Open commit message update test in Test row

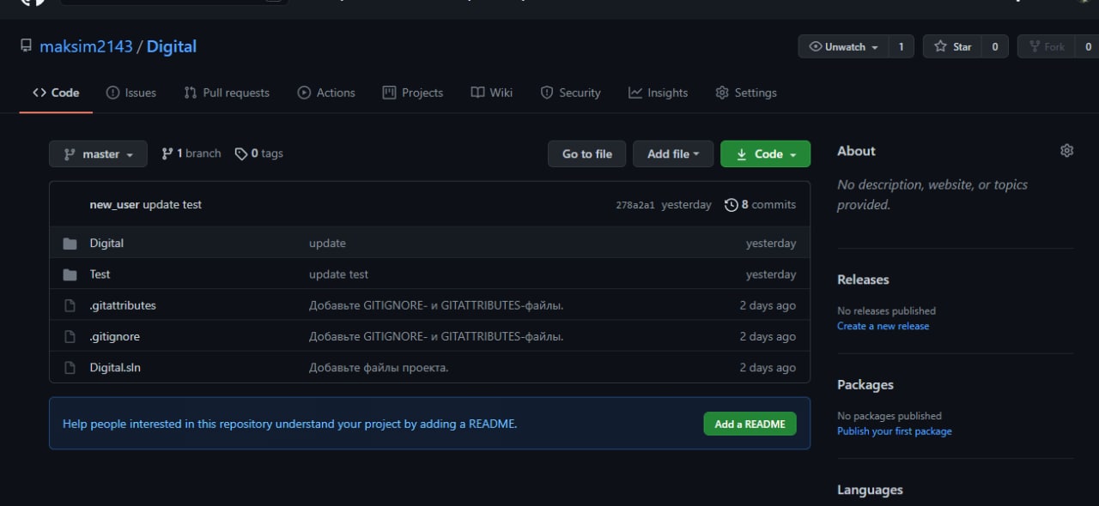338,274
